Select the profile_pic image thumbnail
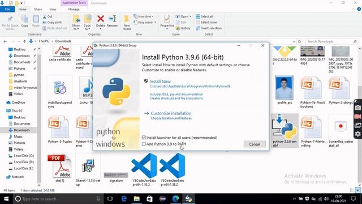Image resolution: width=362 pixels, height=204 pixels. 285,88
